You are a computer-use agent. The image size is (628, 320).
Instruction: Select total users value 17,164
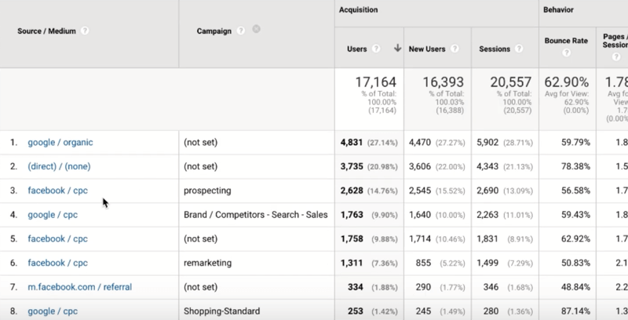click(376, 82)
